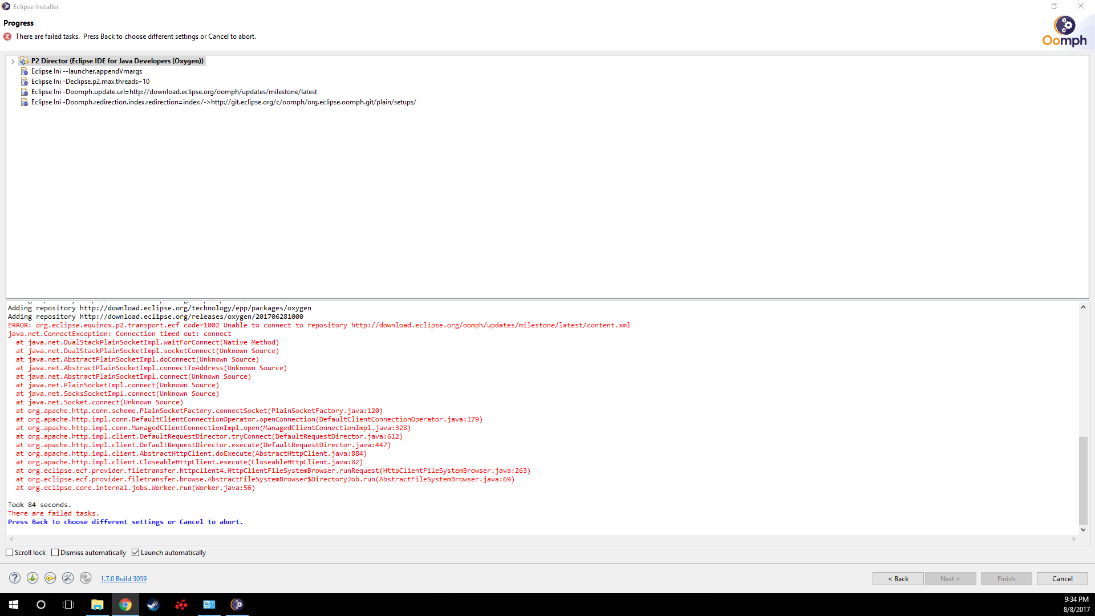The width and height of the screenshot is (1095, 616).
Task: Click the horizontal scrollbar right arrow
Action: [1074, 539]
